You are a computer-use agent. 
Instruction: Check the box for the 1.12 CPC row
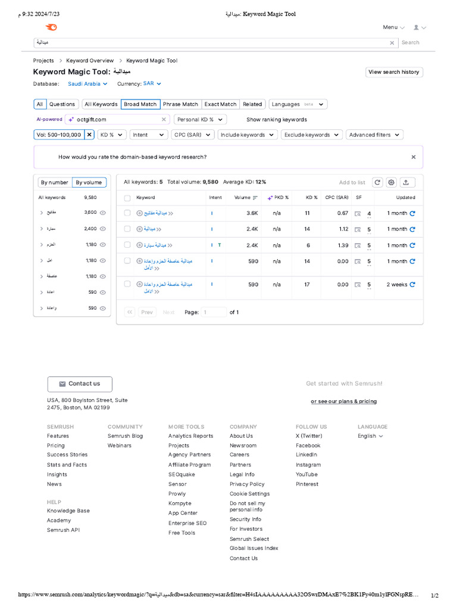[127, 229]
